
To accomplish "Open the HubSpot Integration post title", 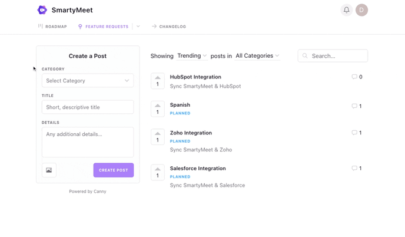I will pos(195,77).
